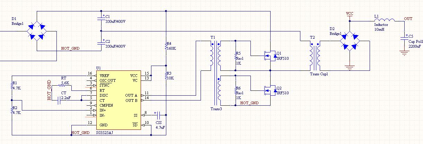Screen dimensions: 423x144
Task: Click the 4.7K value of R2
Action: 17,113
